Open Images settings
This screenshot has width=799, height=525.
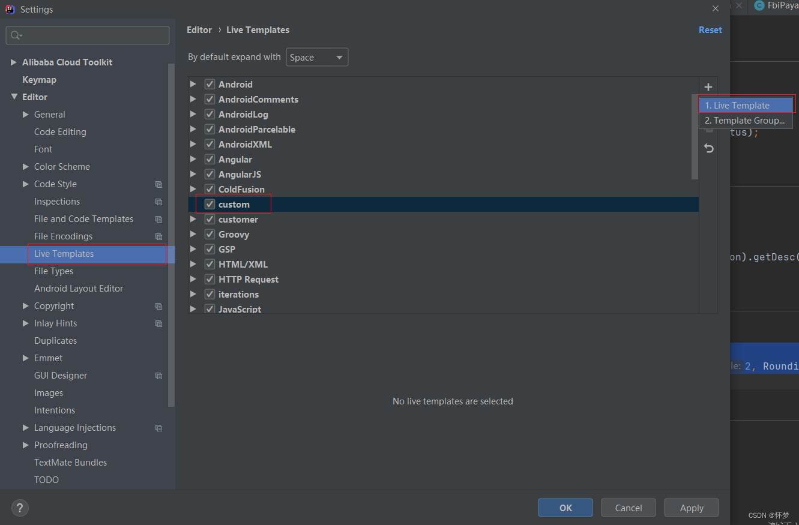[x=49, y=393]
